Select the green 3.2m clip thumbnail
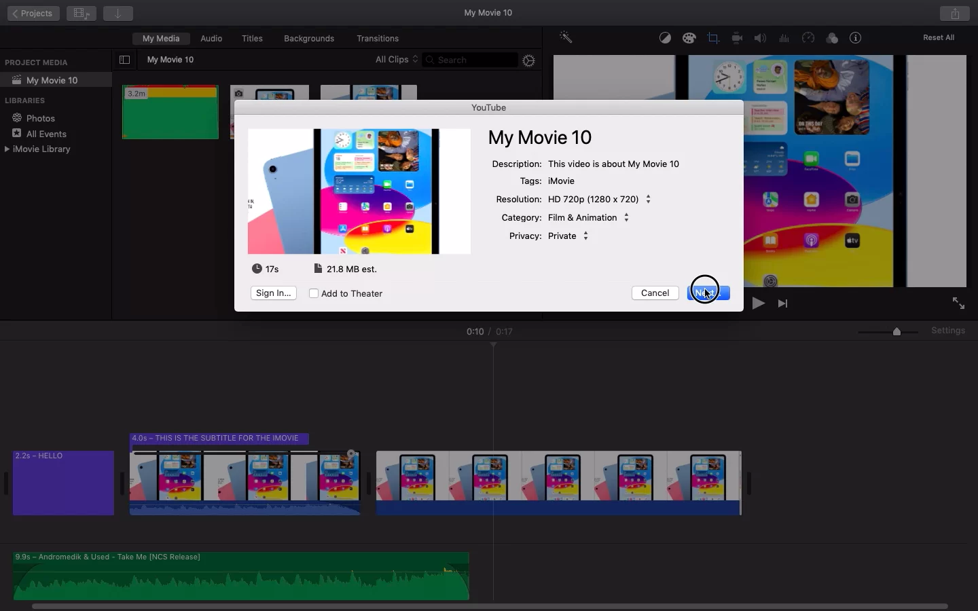The image size is (978, 611). coord(170,112)
